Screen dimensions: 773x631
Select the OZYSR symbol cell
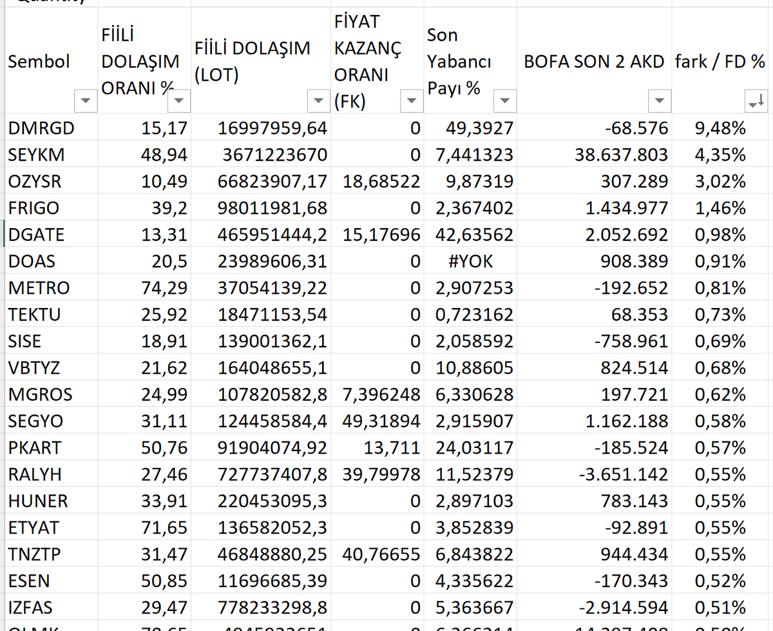51,181
